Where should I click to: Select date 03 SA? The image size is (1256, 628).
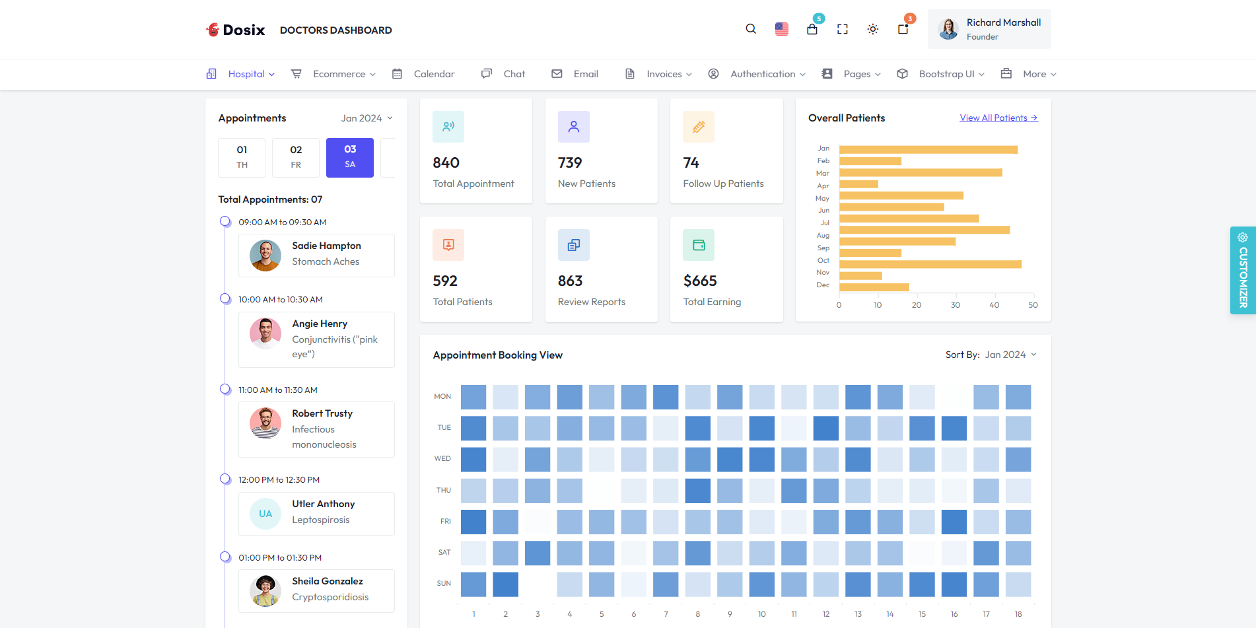(350, 158)
